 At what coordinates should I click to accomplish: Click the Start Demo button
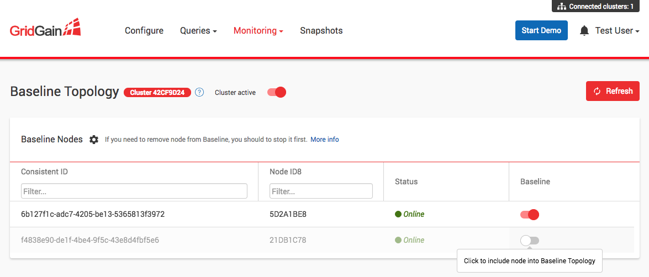541,30
